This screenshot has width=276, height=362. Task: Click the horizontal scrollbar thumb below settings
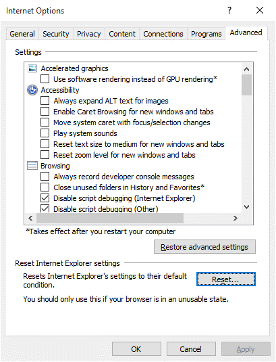coord(110,218)
